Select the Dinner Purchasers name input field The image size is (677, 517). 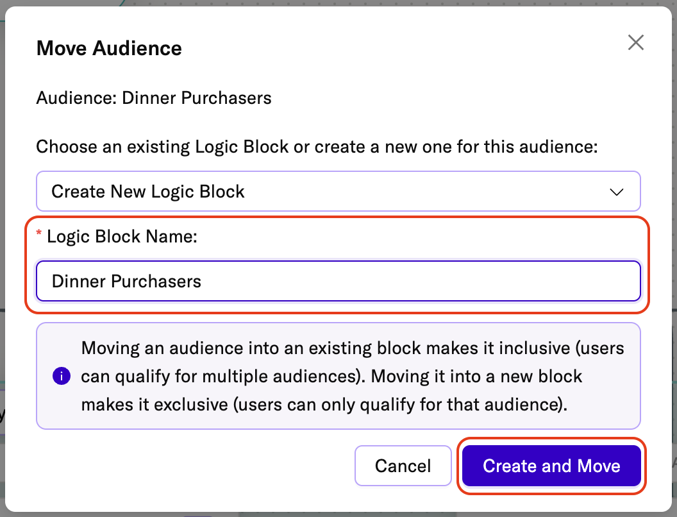pos(338,281)
